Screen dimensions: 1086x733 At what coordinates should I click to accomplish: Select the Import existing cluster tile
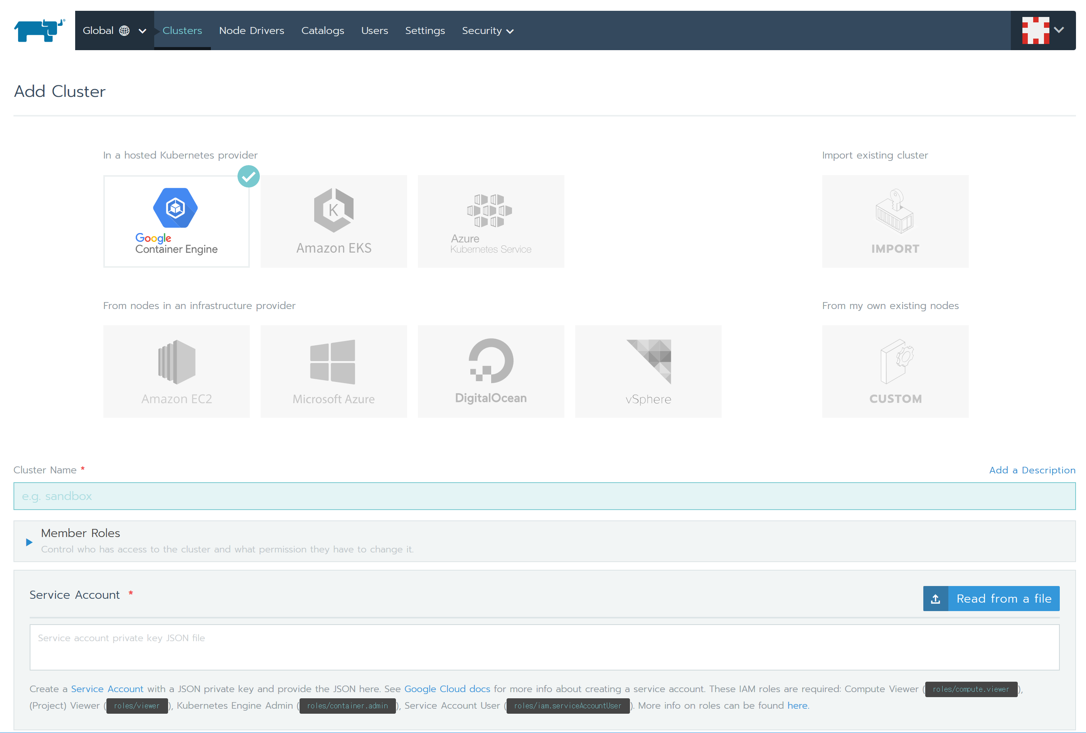click(x=894, y=221)
